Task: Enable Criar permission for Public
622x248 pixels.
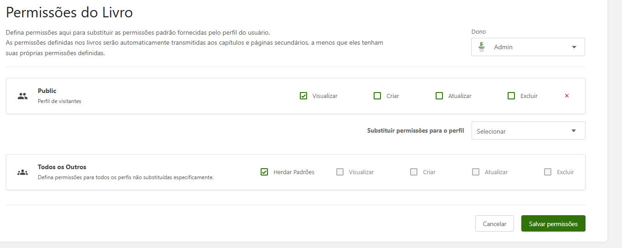Action: (x=377, y=96)
